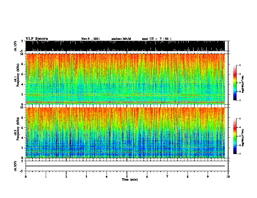The image size is (257, 198).
Task: Click the "VLF Spectra" plot title
Action: [x=37, y=39]
